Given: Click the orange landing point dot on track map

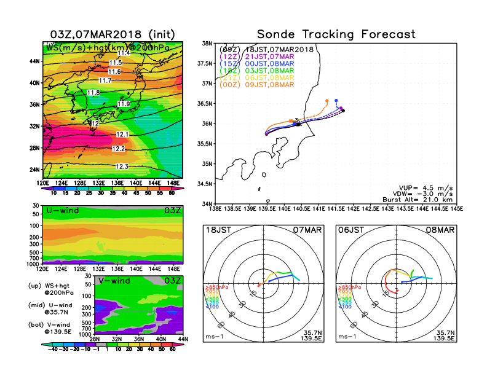Looking at the screenshot, I should [327, 101].
